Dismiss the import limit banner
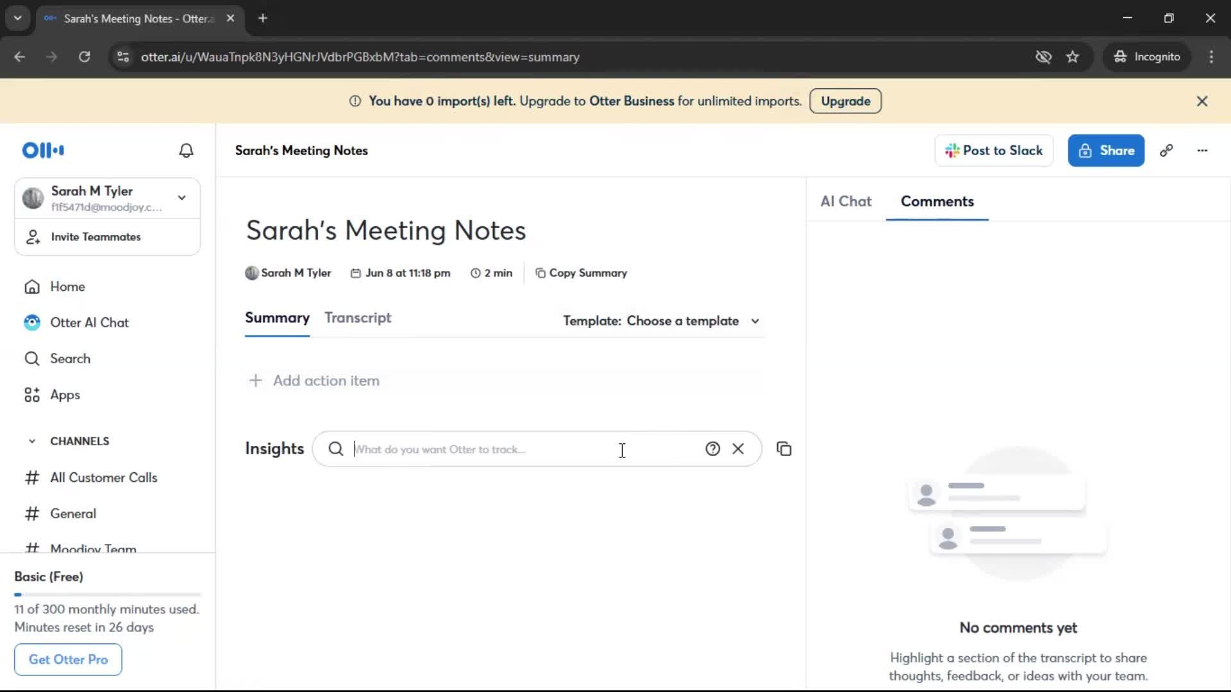Screen dimensions: 1231x692 1202,101
